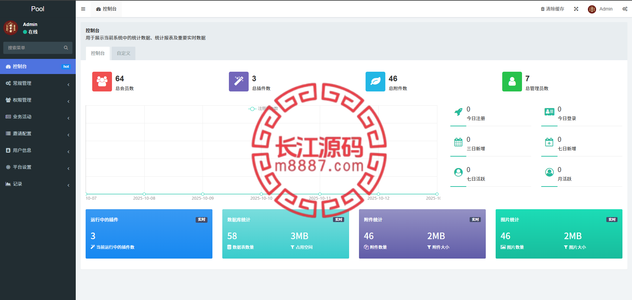
Task: Expand the 平台设置 chevron arrow
Action: click(69, 168)
